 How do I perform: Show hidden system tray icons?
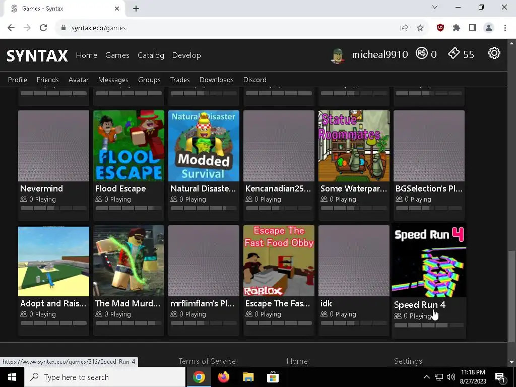(426, 377)
